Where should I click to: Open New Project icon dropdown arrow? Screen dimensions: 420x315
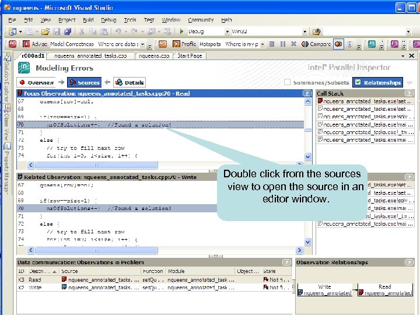pos(20,32)
